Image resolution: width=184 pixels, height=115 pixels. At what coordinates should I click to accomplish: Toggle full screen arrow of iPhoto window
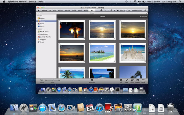pyautogui.click(x=147, y=13)
